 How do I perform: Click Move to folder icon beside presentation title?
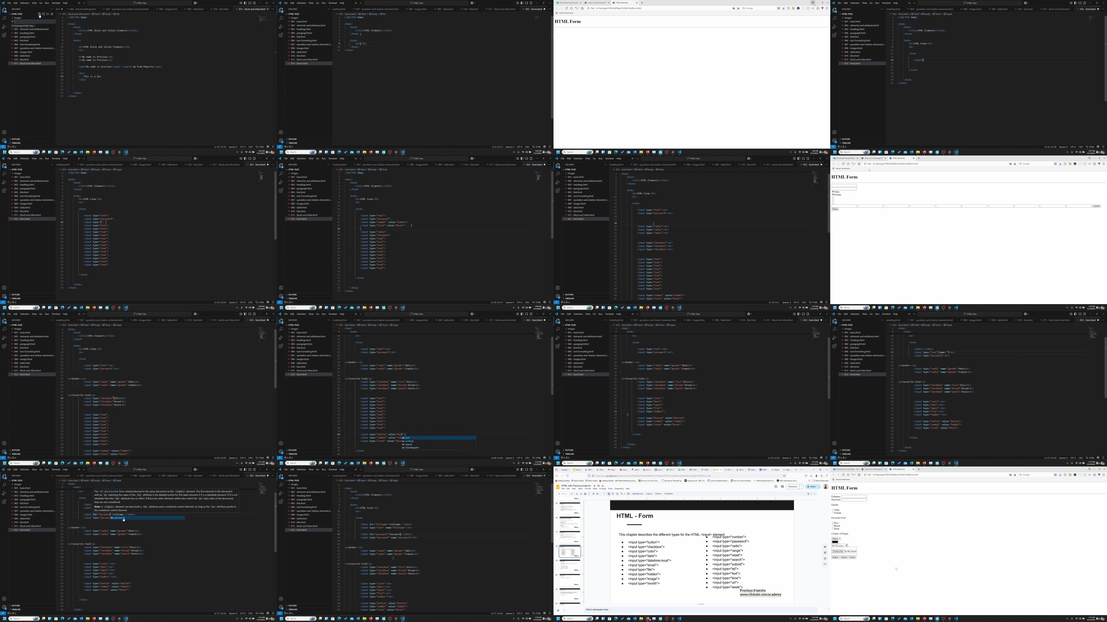coord(599,486)
